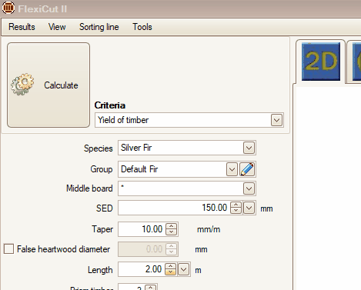
Task: Open the Tools menu
Action: [x=142, y=27]
